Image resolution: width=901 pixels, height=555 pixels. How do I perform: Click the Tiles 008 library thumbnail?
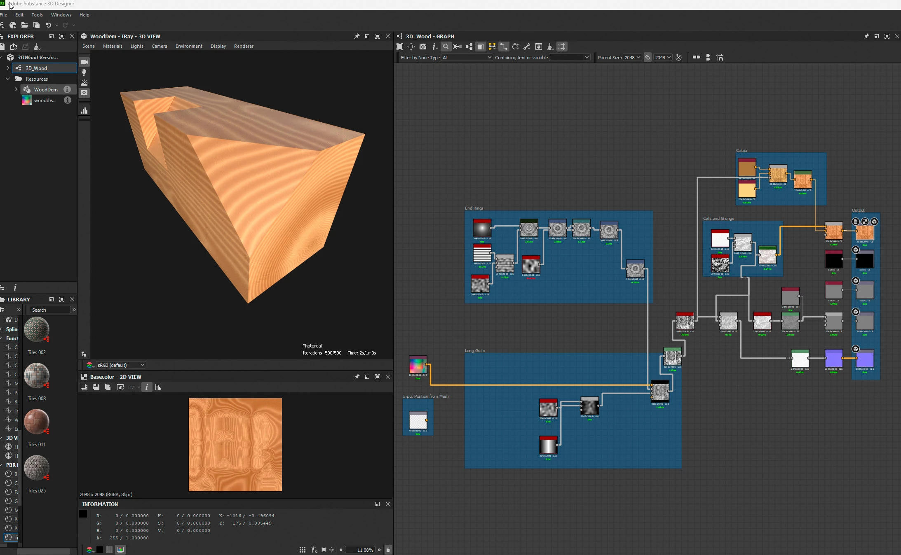36,375
